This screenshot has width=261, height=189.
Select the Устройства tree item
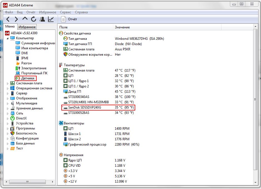(x=25, y=123)
